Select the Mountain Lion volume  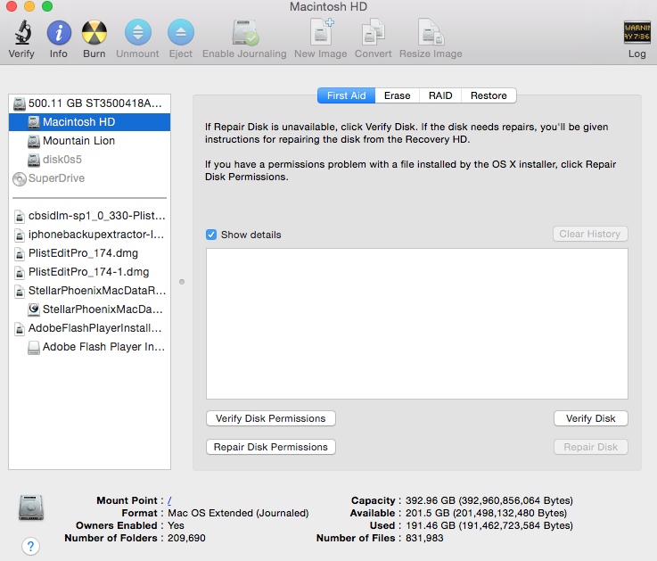pyautogui.click(x=90, y=141)
